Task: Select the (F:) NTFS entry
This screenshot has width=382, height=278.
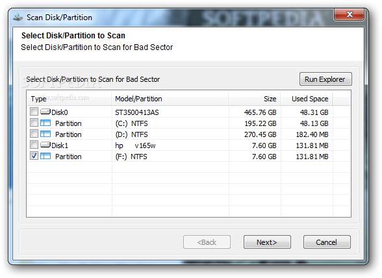Action: coord(131,157)
